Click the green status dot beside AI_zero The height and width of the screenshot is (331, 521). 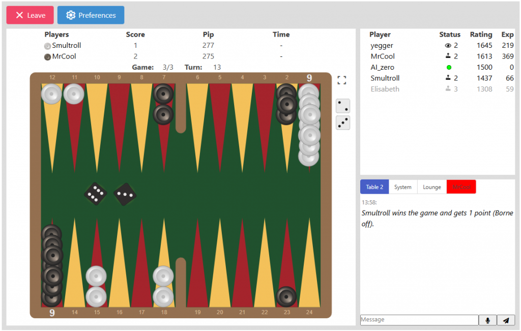click(449, 67)
